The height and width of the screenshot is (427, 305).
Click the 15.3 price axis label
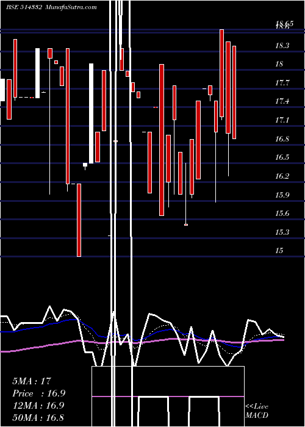pyautogui.click(x=282, y=232)
